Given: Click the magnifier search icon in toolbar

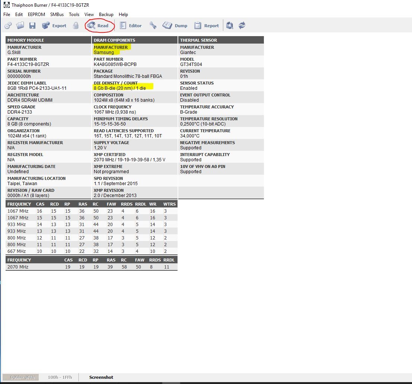Looking at the screenshot, I should pos(230,25).
